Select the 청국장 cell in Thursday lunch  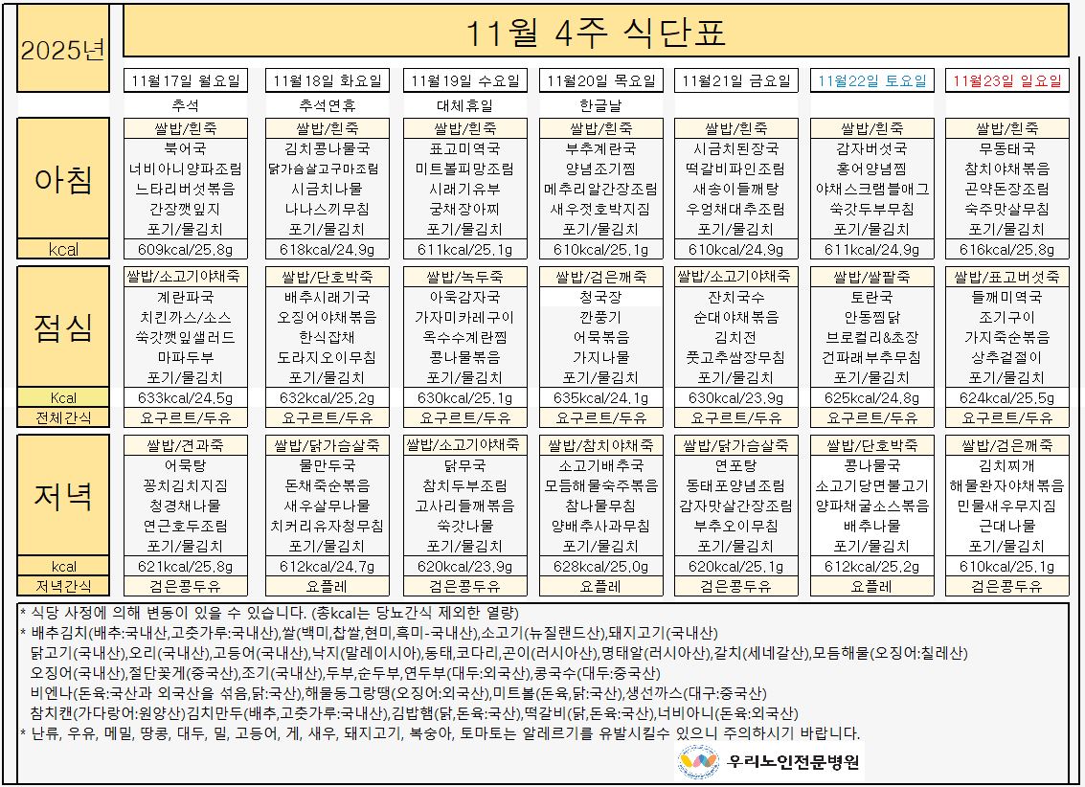click(600, 298)
